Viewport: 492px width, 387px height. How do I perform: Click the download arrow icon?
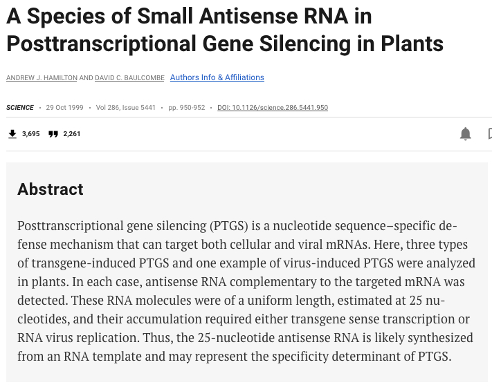tap(12, 134)
